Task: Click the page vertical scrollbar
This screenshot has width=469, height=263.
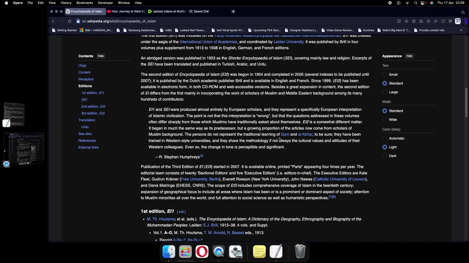Action: (466, 102)
